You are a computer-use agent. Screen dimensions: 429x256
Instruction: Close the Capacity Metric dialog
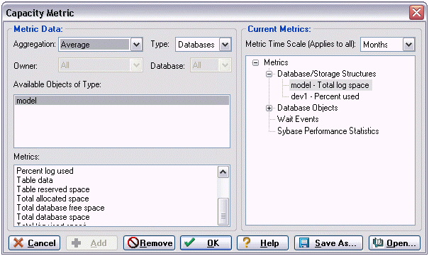point(416,12)
